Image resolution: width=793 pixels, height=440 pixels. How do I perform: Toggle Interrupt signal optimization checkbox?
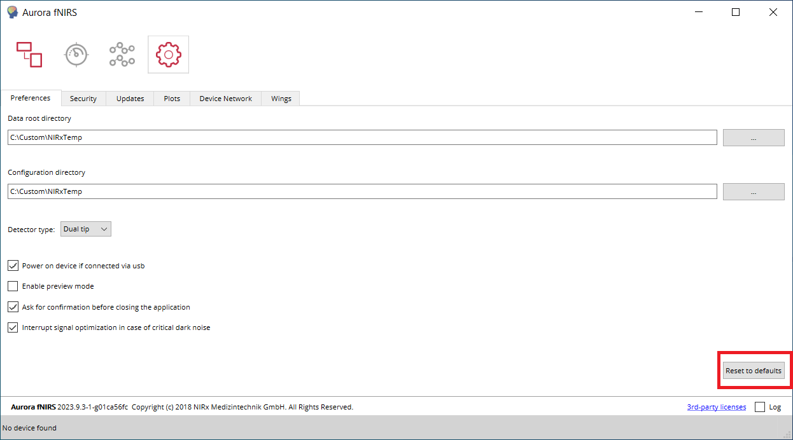click(13, 327)
